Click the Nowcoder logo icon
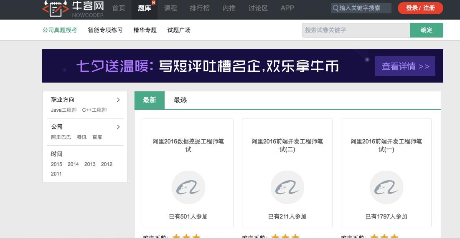Image resolution: width=460 pixels, height=239 pixels. click(55, 8)
